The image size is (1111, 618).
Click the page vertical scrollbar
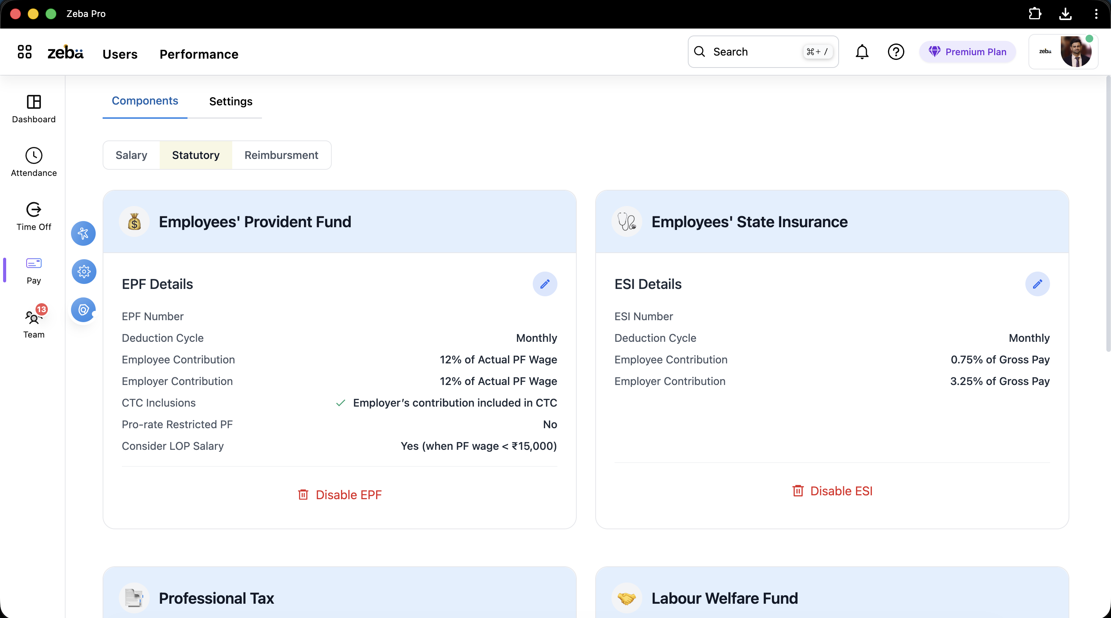(x=1108, y=213)
